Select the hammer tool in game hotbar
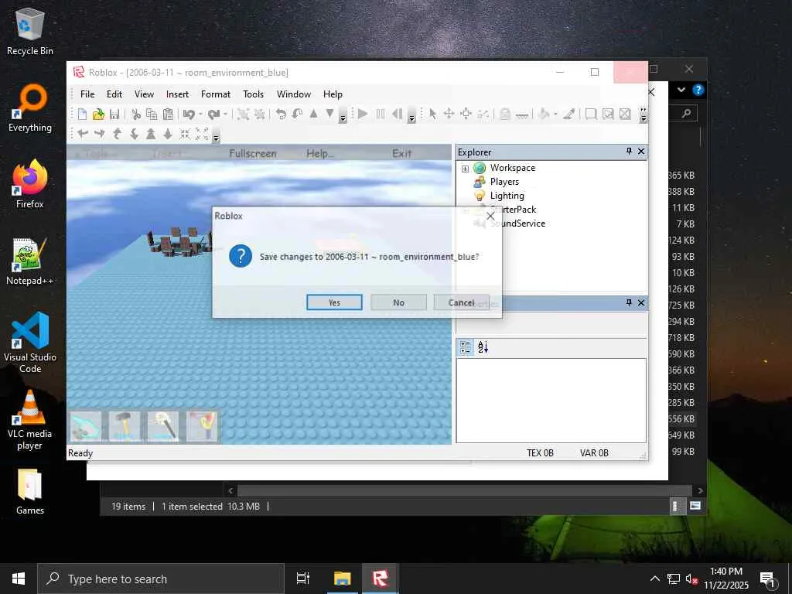The height and width of the screenshot is (594, 792). pos(124,427)
